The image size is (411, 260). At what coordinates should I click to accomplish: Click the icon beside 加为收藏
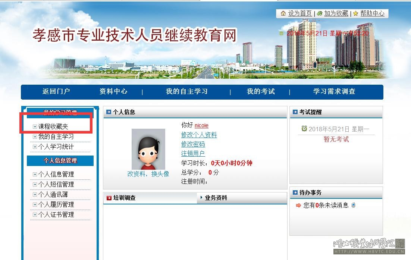tap(320, 13)
